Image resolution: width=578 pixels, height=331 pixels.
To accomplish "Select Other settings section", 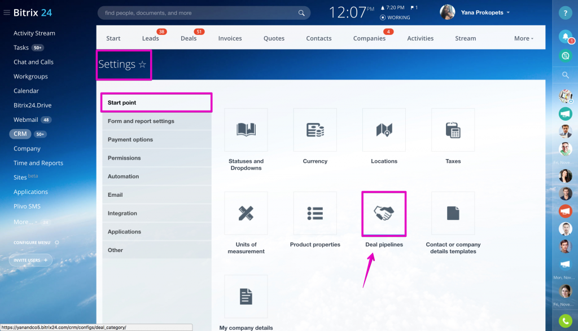I will point(157,250).
